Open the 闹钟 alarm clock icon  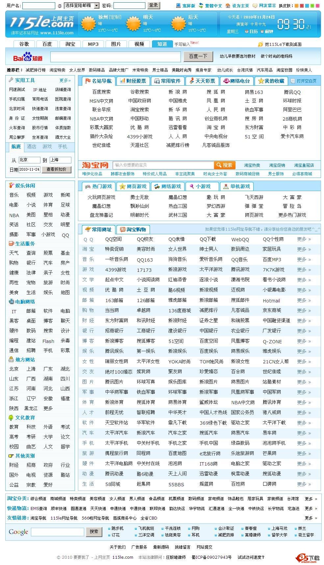(262, 31)
